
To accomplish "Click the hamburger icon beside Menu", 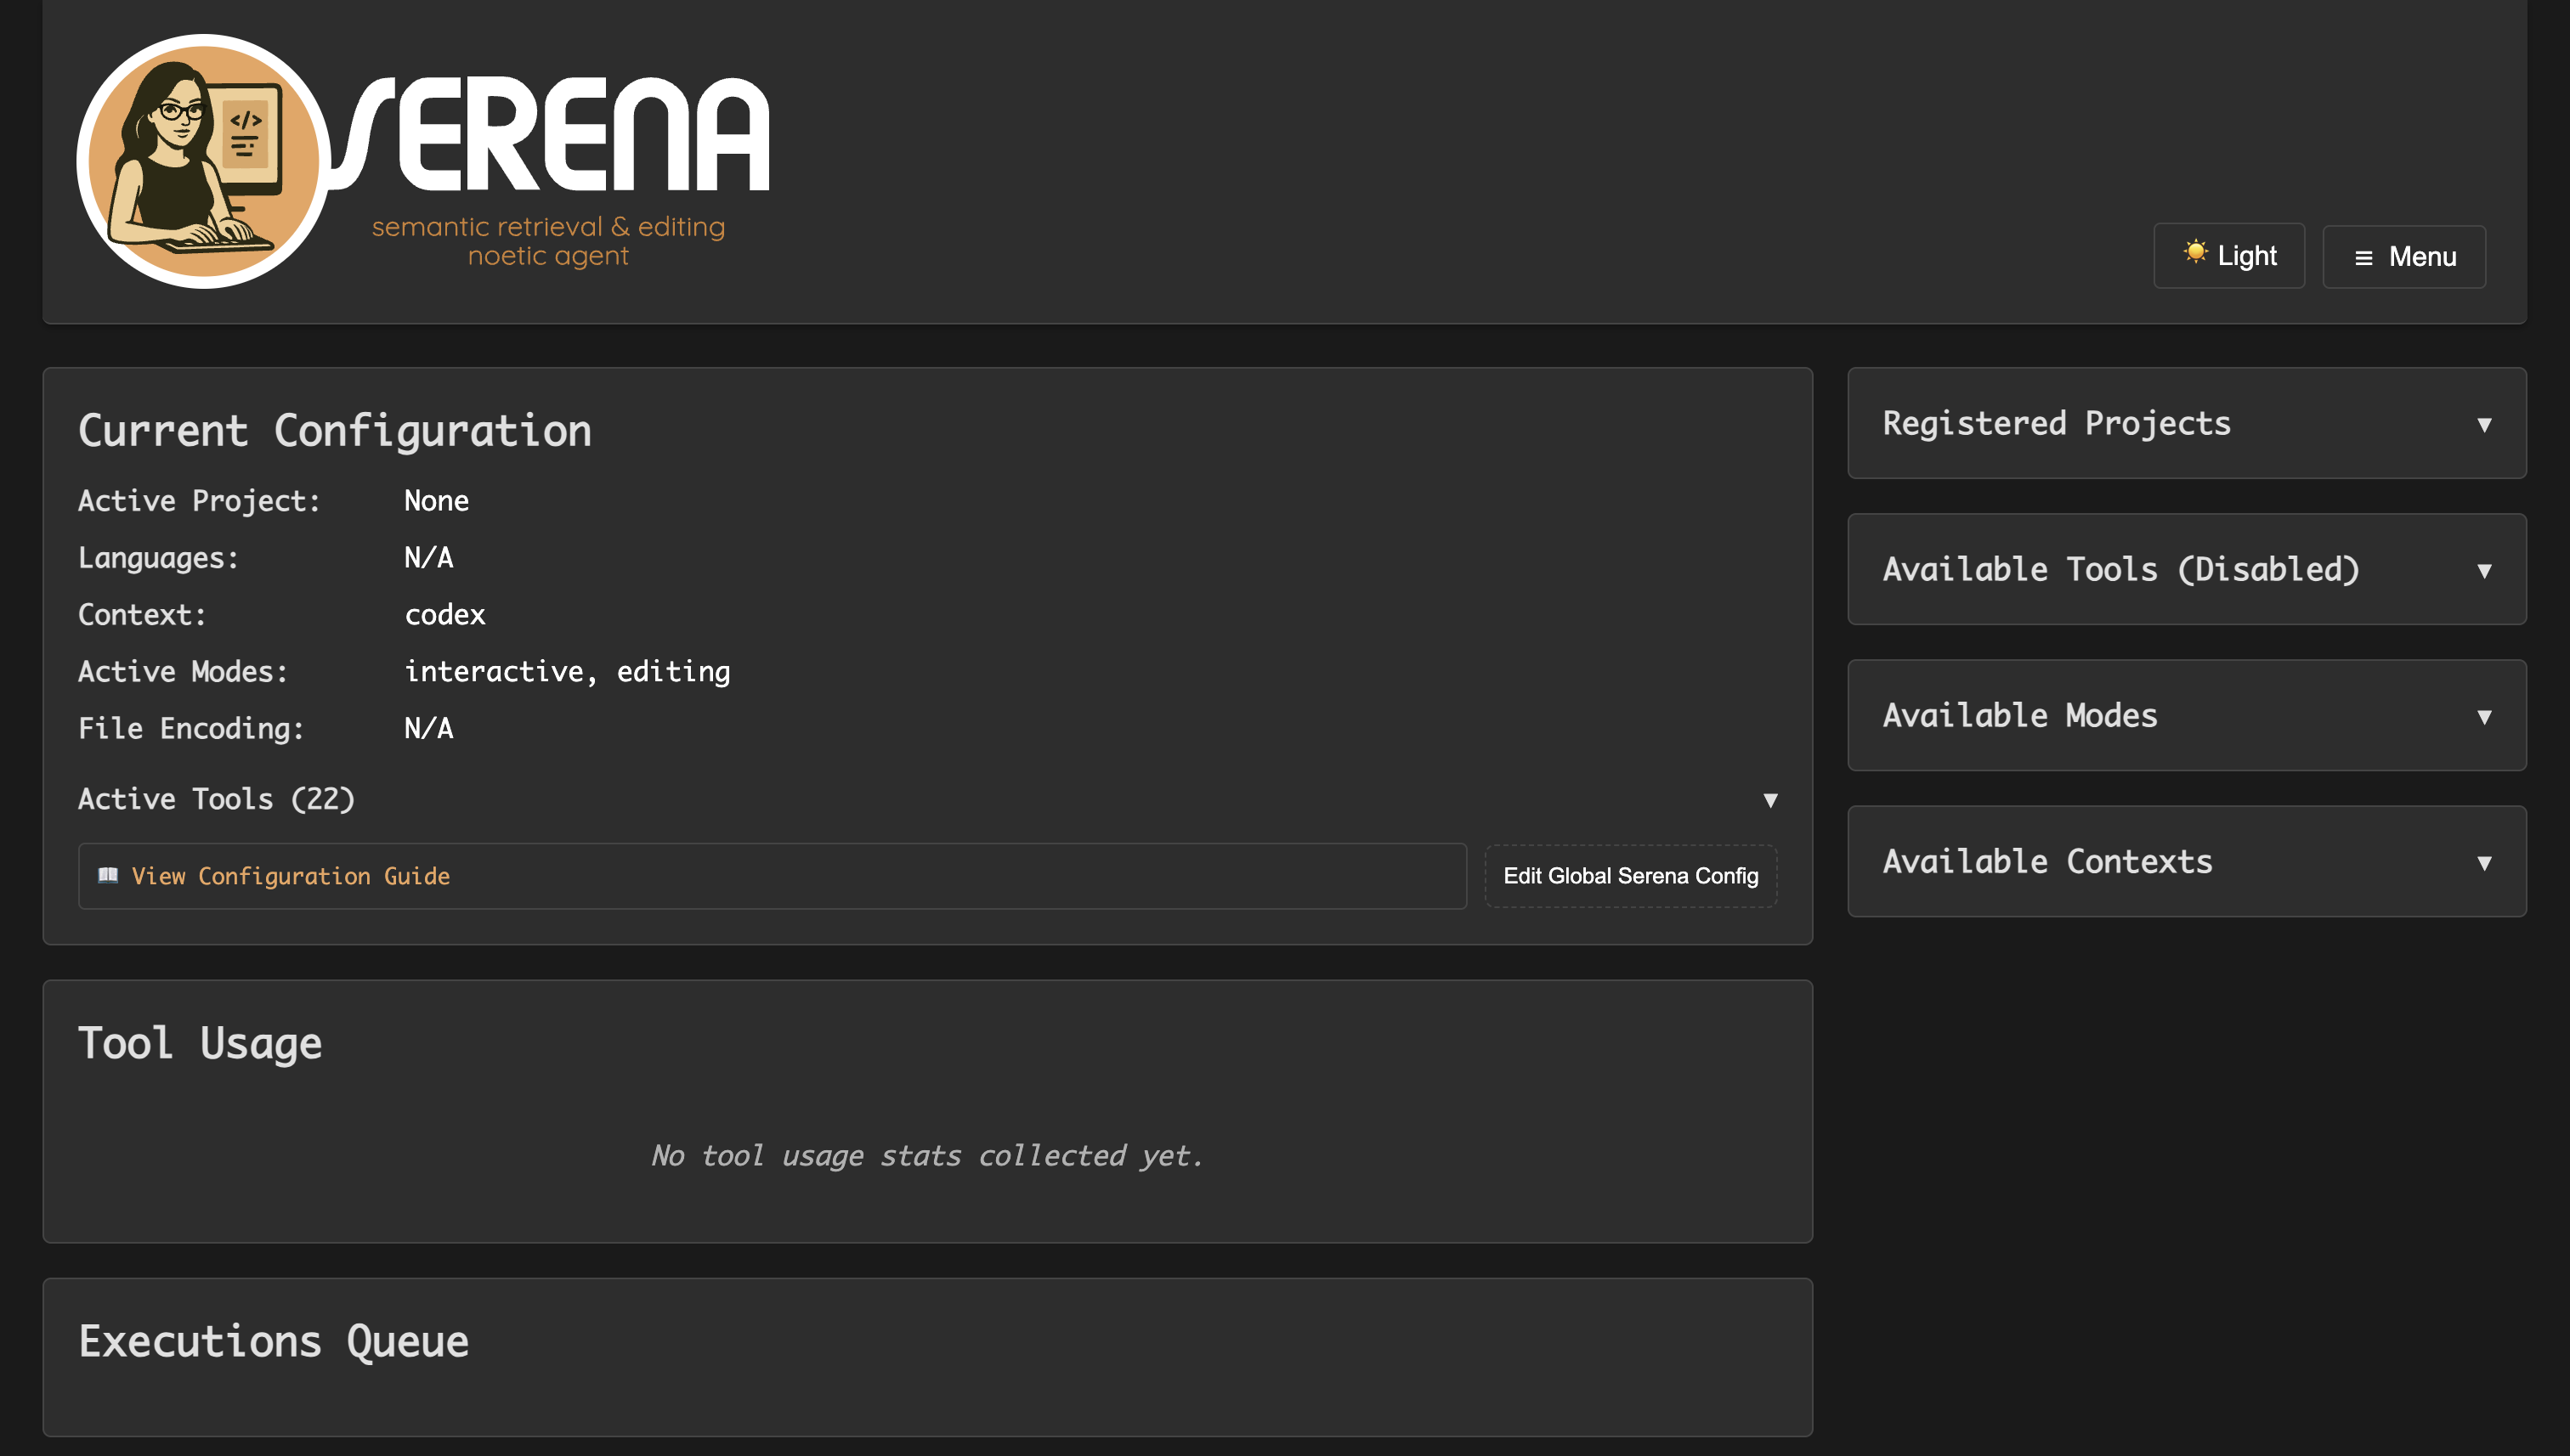I will point(2363,258).
